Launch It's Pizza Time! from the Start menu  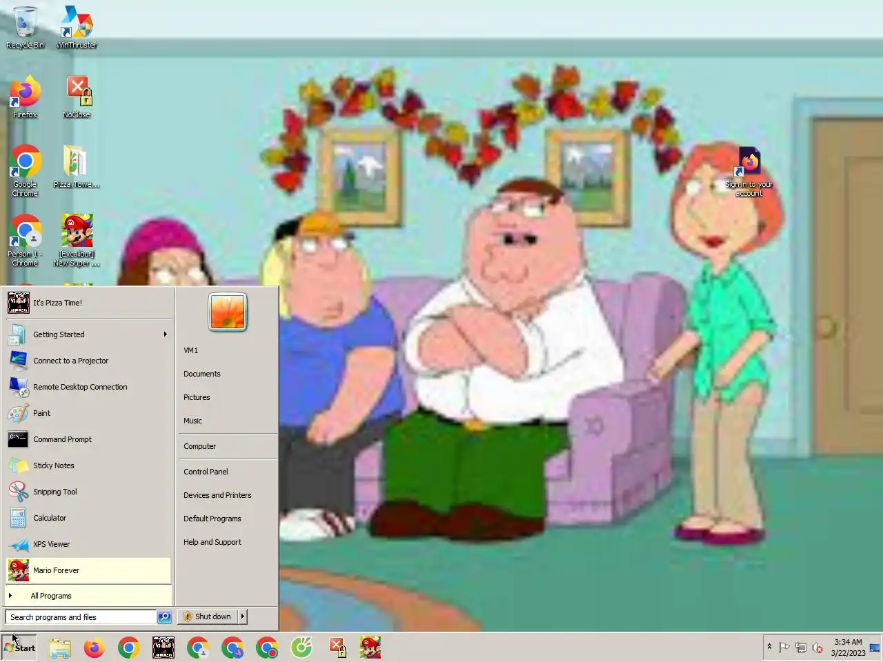[x=89, y=303]
